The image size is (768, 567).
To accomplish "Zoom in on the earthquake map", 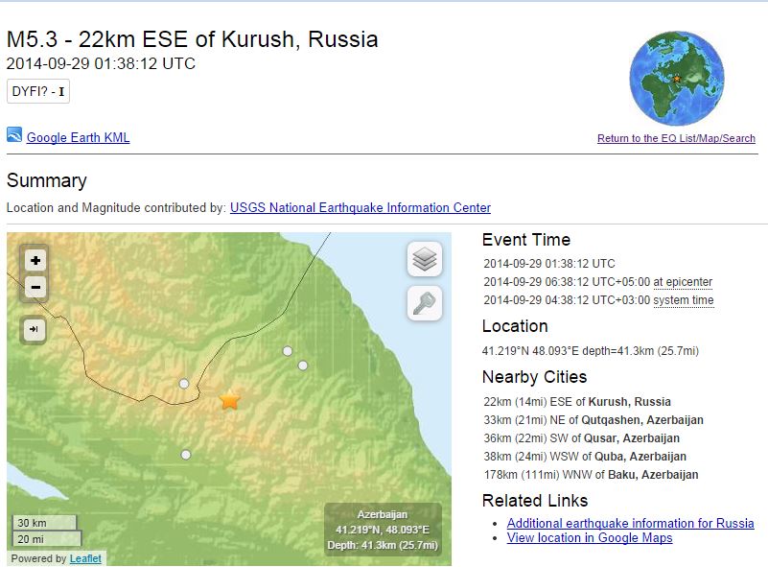I will point(35,260).
